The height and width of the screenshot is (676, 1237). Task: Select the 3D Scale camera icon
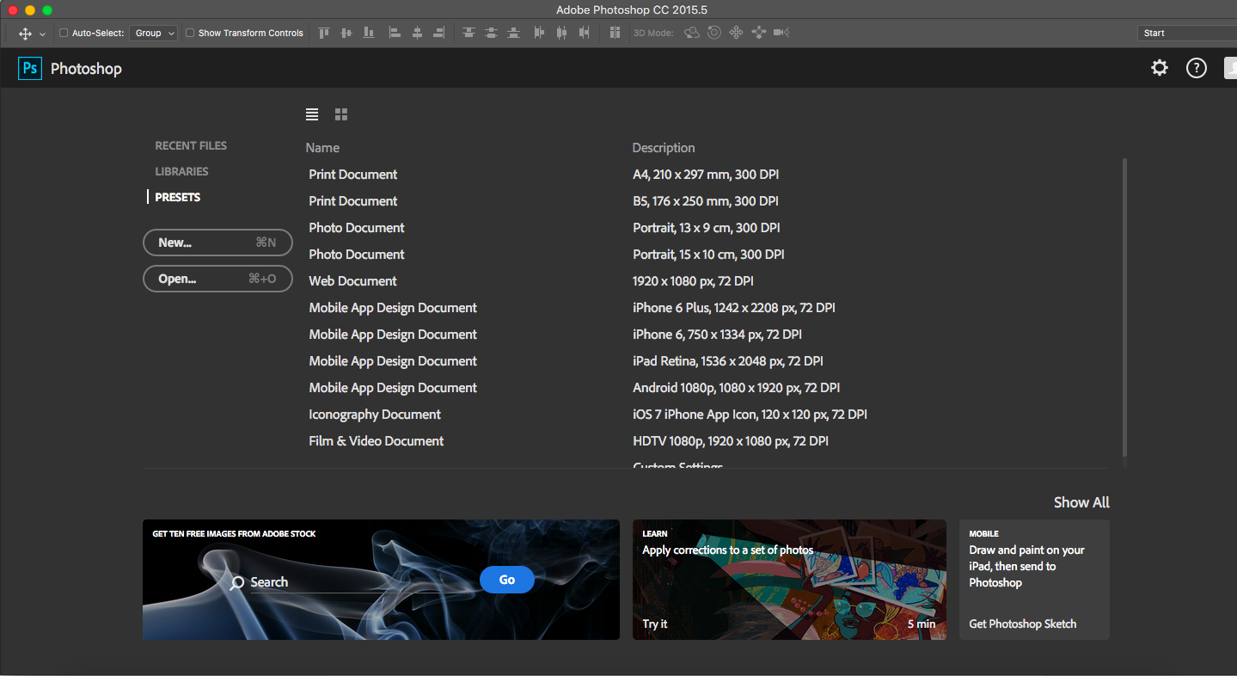(781, 33)
